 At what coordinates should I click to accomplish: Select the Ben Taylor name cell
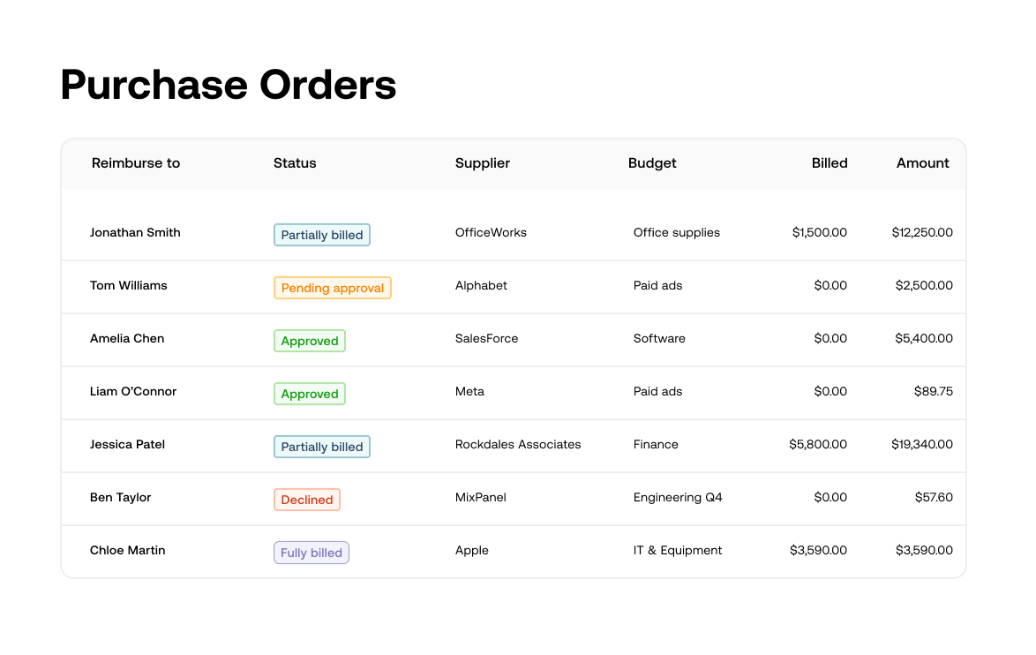(120, 497)
